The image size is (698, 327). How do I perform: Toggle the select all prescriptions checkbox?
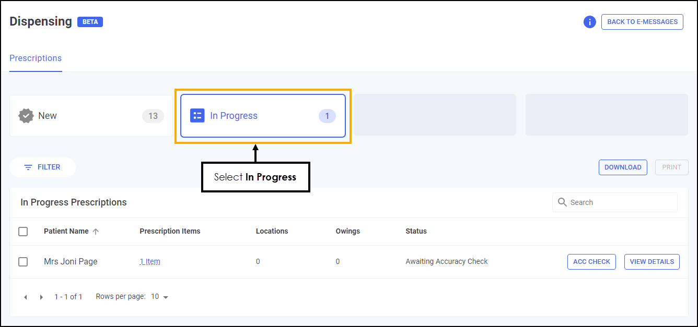[x=23, y=232]
